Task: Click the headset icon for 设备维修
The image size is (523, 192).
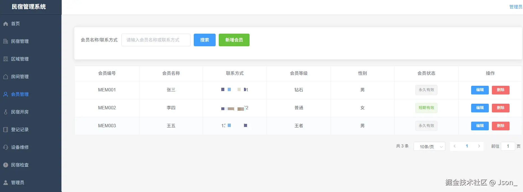Action: [6, 147]
